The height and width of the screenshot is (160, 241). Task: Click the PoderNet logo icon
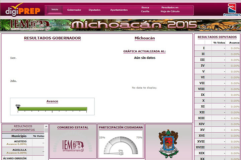[232, 9]
